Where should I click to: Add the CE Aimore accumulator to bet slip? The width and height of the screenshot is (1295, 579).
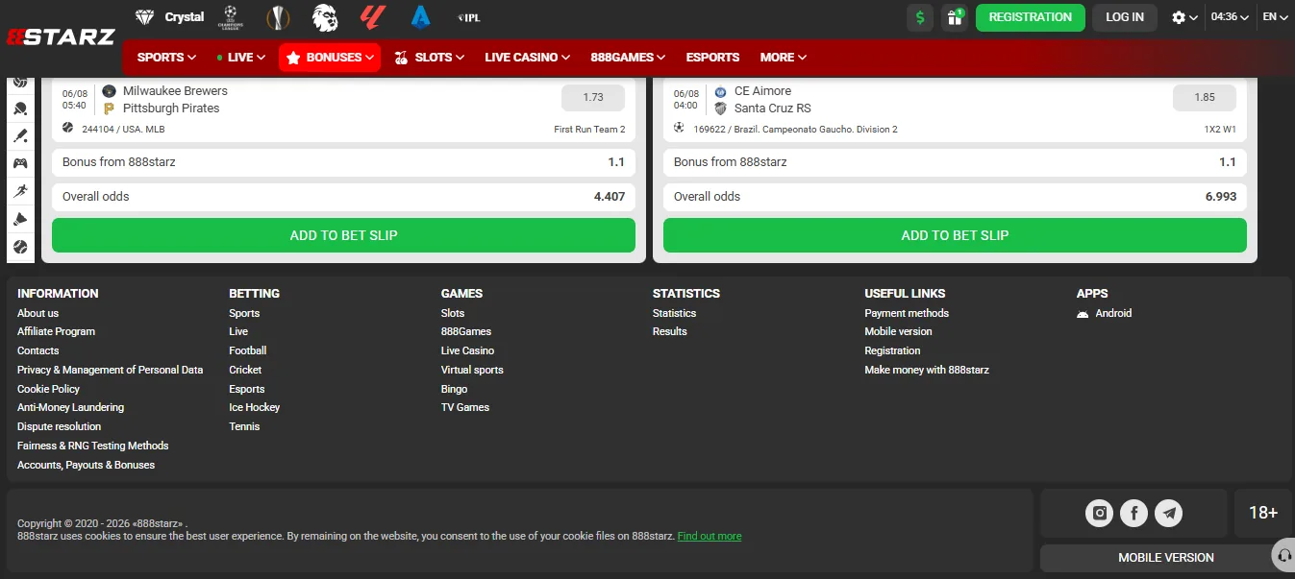955,235
